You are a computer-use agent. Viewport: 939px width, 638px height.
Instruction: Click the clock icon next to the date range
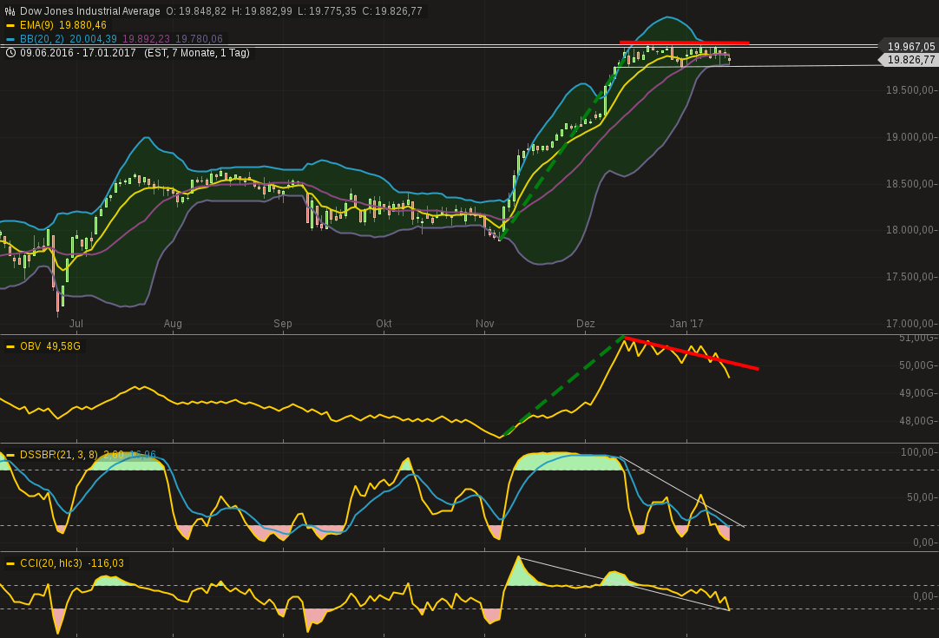[10, 53]
